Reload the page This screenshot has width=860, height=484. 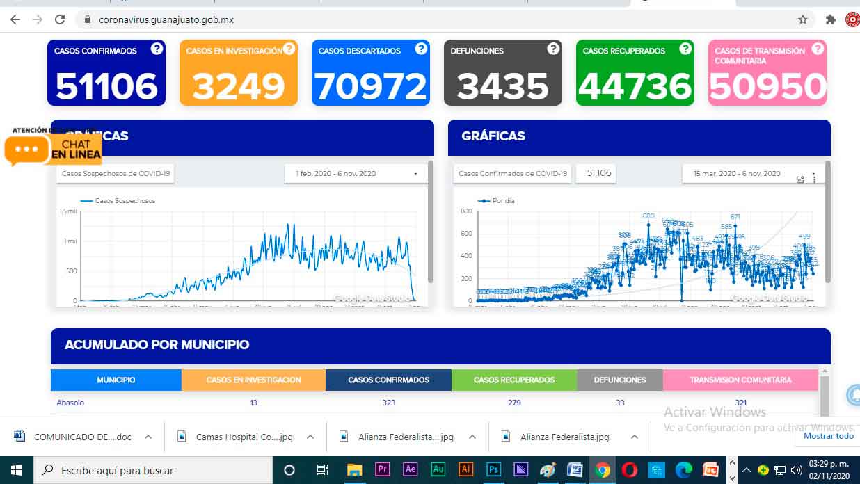[60, 19]
